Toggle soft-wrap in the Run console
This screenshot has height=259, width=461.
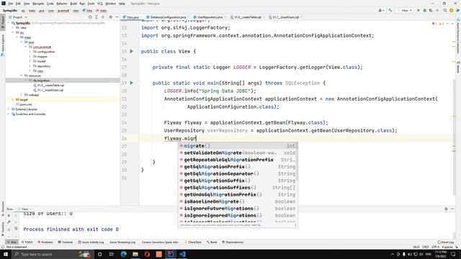tap(16, 229)
